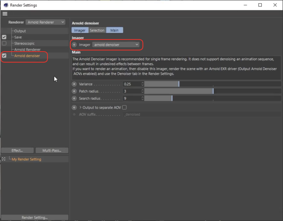Click the Patch radius value field
Image resolution: width=283 pixels, height=221 pixels.
pyautogui.click(x=132, y=91)
